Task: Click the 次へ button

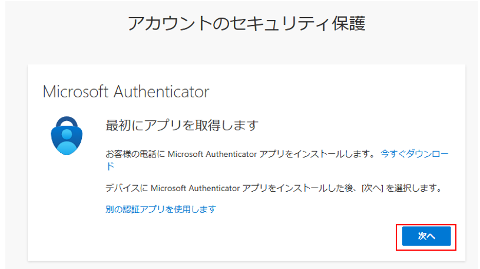Action: tap(426, 236)
